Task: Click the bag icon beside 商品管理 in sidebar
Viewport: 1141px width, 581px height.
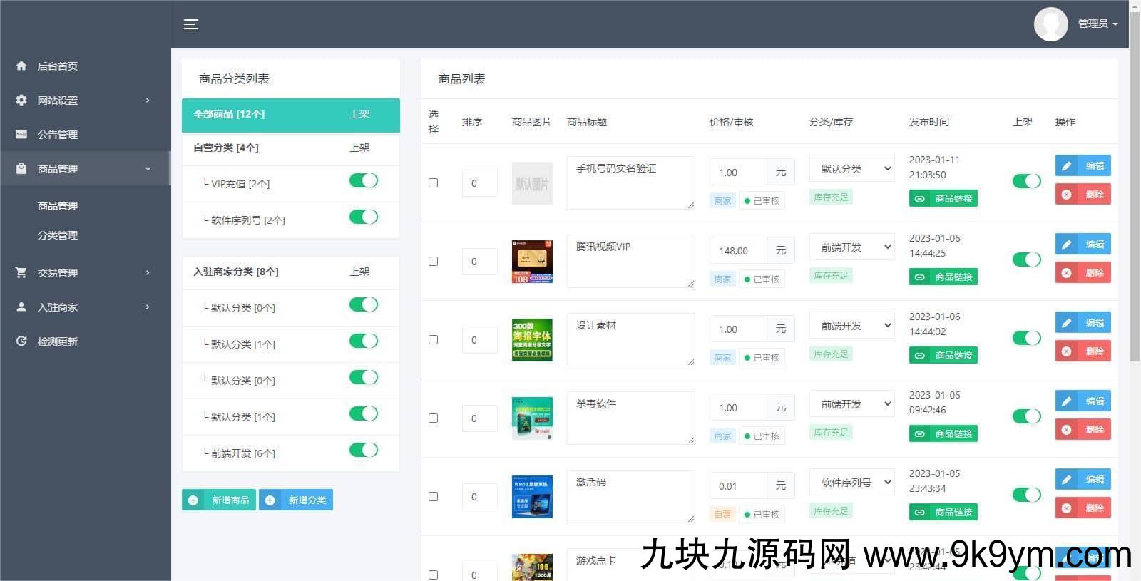Action: [x=21, y=168]
